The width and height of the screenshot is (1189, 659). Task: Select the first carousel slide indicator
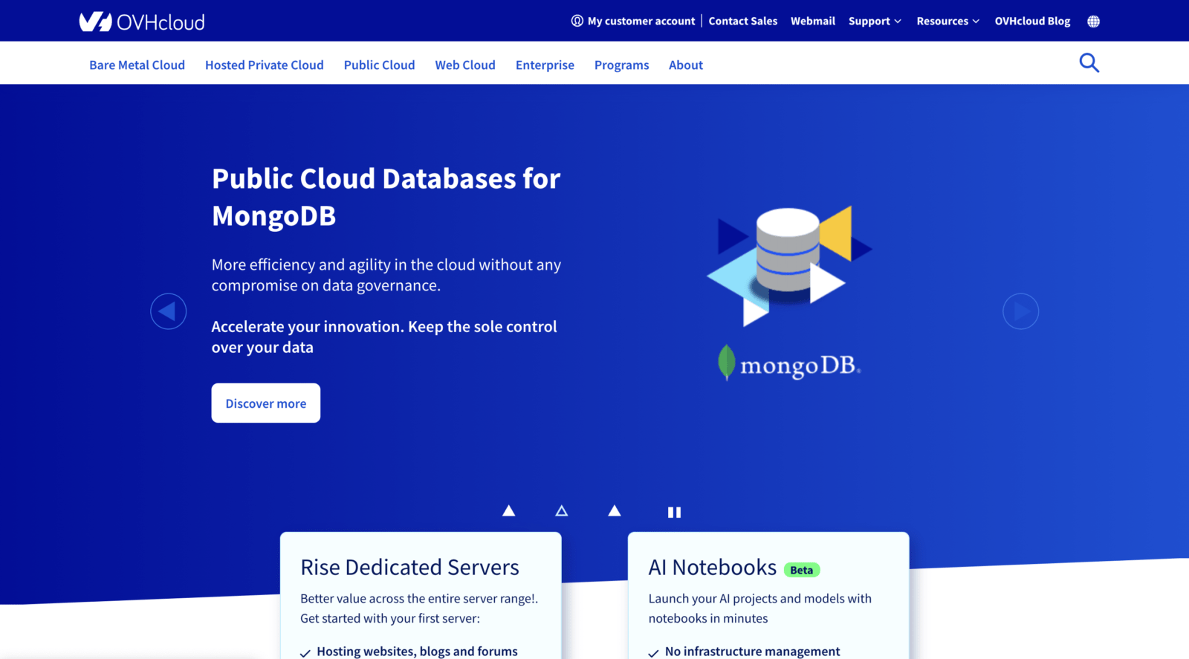tap(508, 510)
